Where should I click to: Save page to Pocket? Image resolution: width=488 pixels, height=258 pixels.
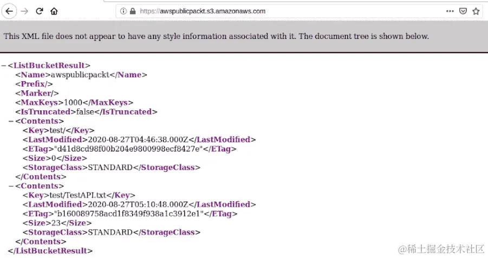click(463, 11)
